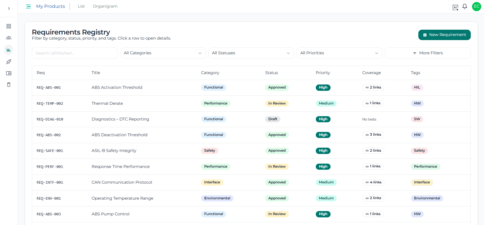This screenshot has height=225, width=484.
Task: Expand the collapsed sidebar chevron
Action: (x=9, y=8)
